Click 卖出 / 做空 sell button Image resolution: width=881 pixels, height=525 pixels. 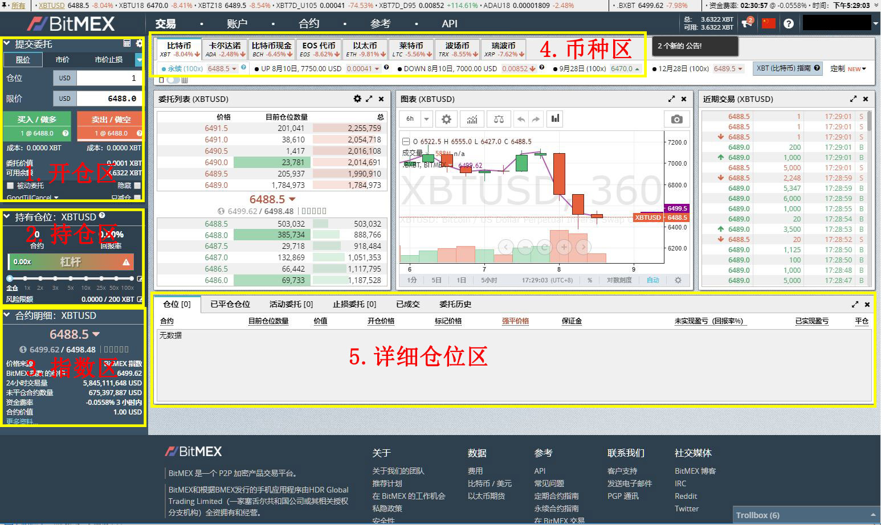pos(111,125)
